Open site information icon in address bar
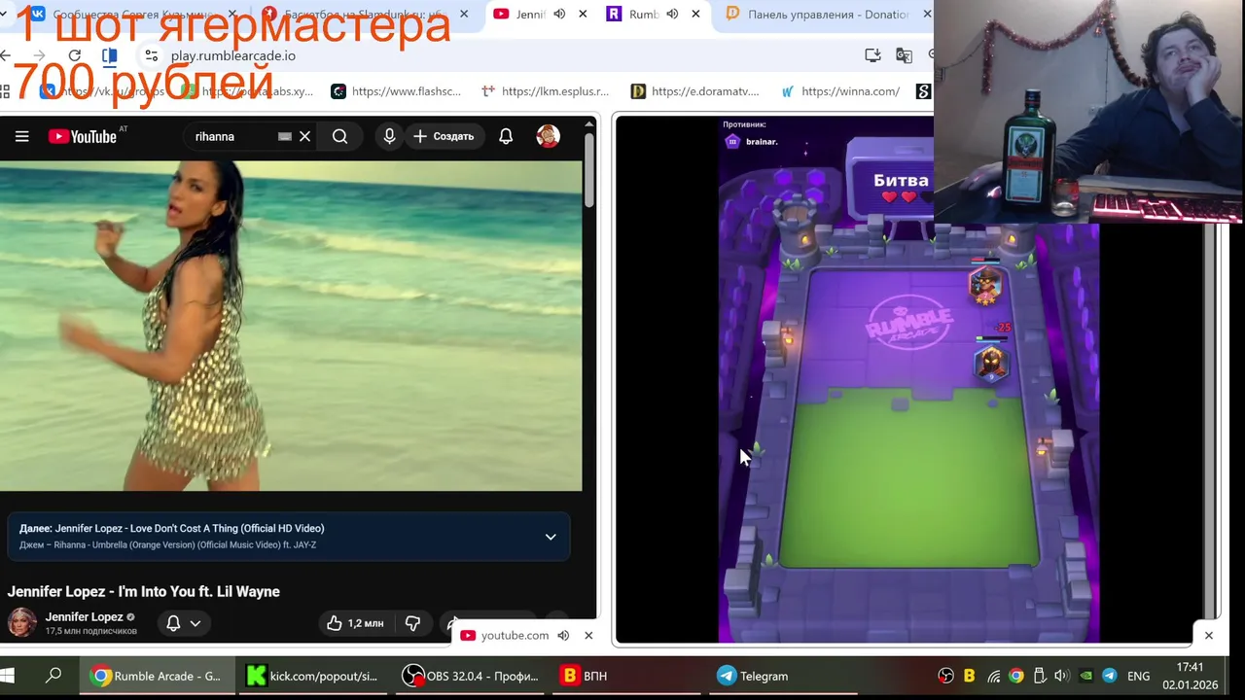 tap(151, 55)
